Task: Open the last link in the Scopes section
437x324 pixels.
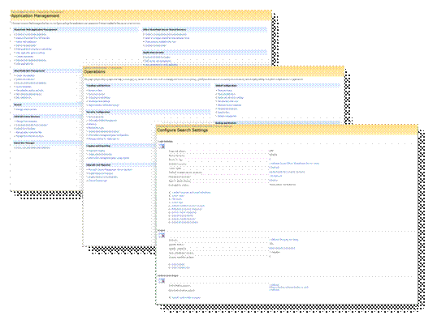Action: coord(180,268)
